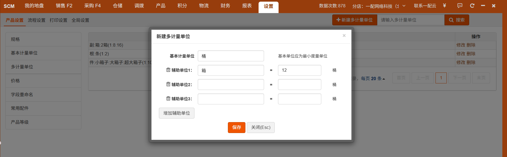Open the chat message icon
The image size is (507, 157).
pos(460,6)
